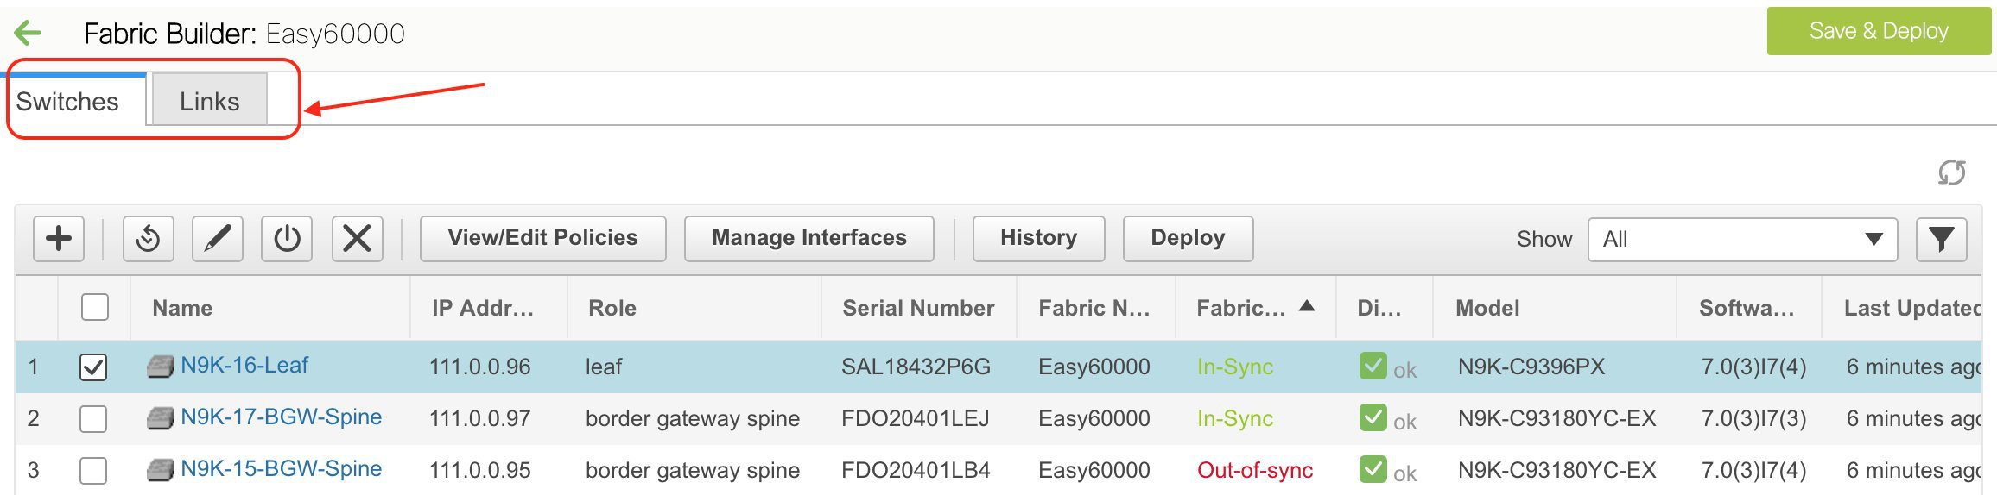The width and height of the screenshot is (1997, 495).
Task: Toggle the select-all header checkbox
Action: [x=94, y=307]
